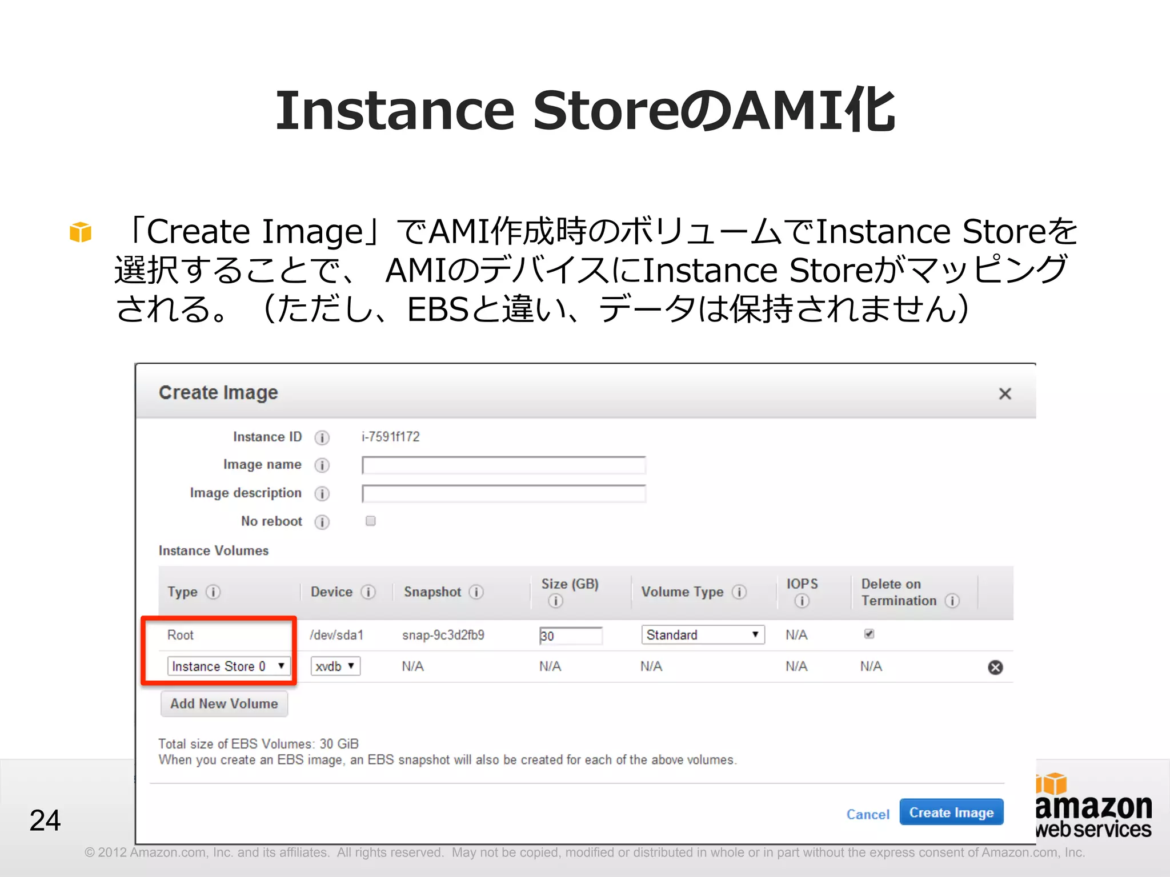The height and width of the screenshot is (877, 1170).
Task: Click the info icon next to No reboot
Action: (322, 522)
